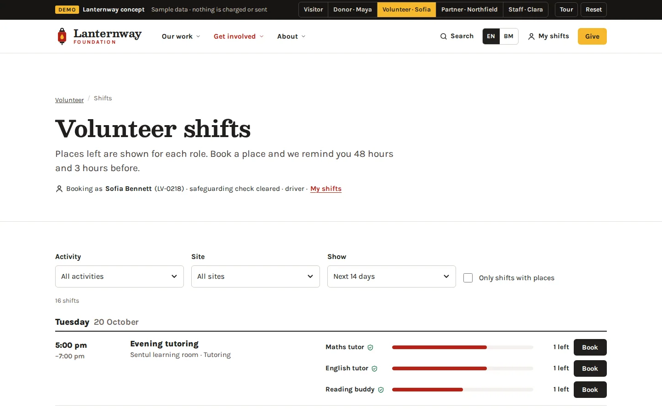Open the Site dropdown
The width and height of the screenshot is (662, 414).
coord(256,276)
